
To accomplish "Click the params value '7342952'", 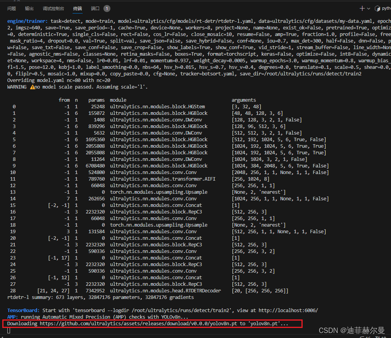I will click(95, 290).
